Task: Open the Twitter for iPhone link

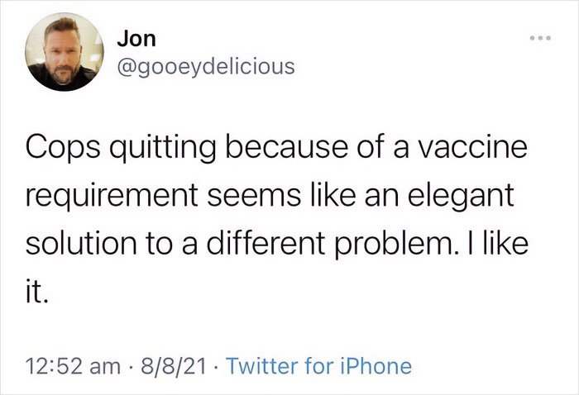Action: pyautogui.click(x=318, y=365)
